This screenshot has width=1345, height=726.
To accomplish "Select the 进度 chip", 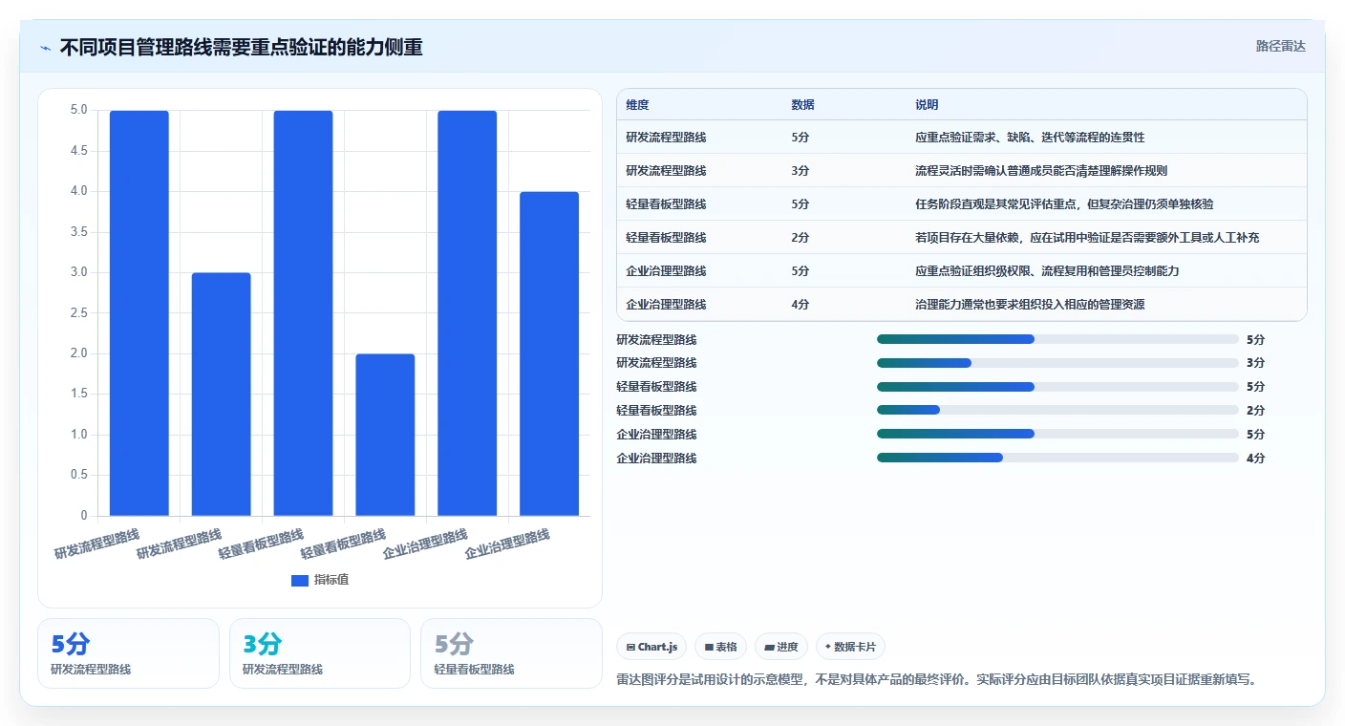I will pyautogui.click(x=781, y=647).
